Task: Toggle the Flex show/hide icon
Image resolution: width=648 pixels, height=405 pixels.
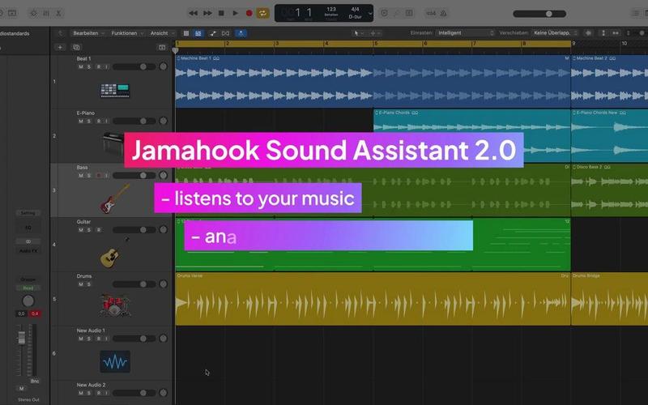Action: [226, 33]
